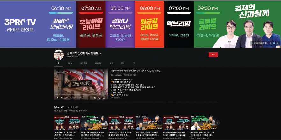Play the featured 모닝브리핑 video
The width and height of the screenshot is (281, 140).
tap(57, 98)
